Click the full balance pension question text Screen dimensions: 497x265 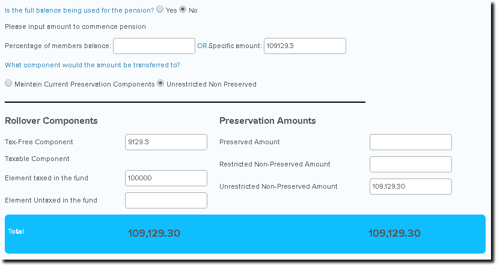pyautogui.click(x=79, y=10)
